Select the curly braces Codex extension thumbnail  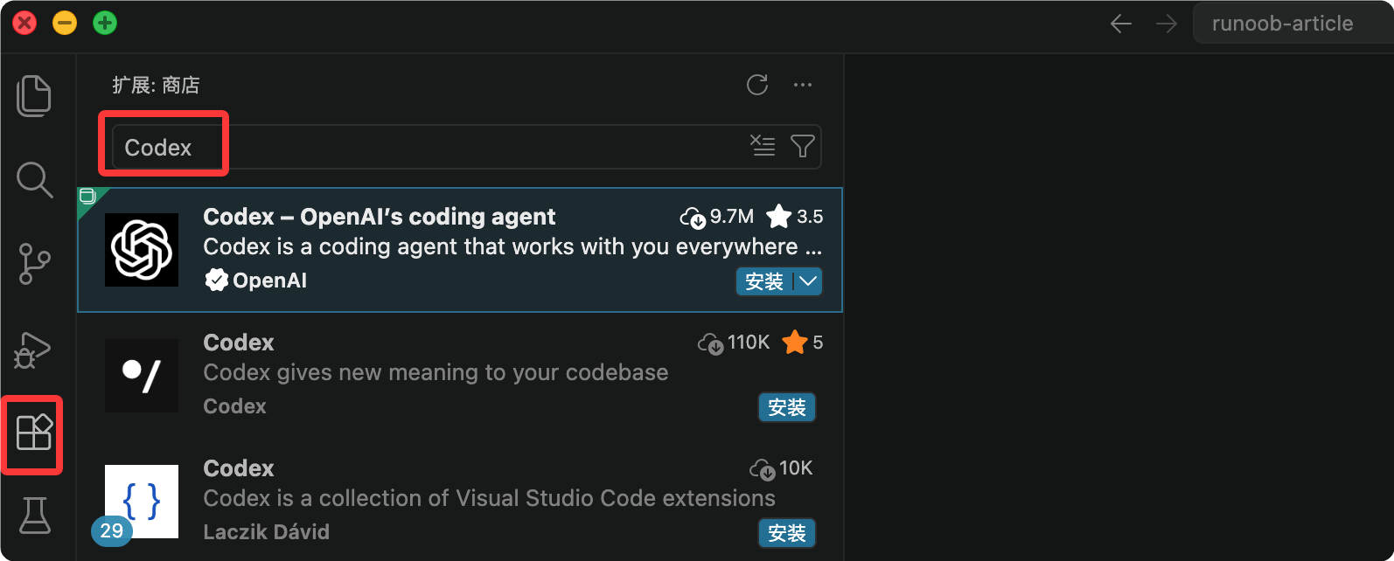(x=142, y=502)
